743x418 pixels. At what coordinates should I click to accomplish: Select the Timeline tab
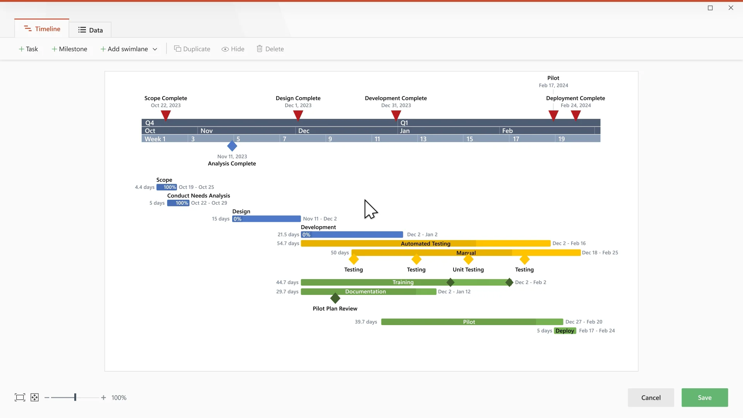coord(42,29)
